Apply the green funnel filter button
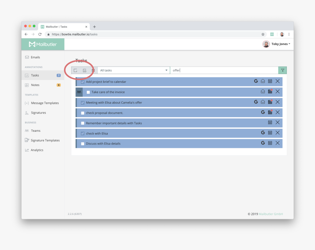 tap(282, 70)
